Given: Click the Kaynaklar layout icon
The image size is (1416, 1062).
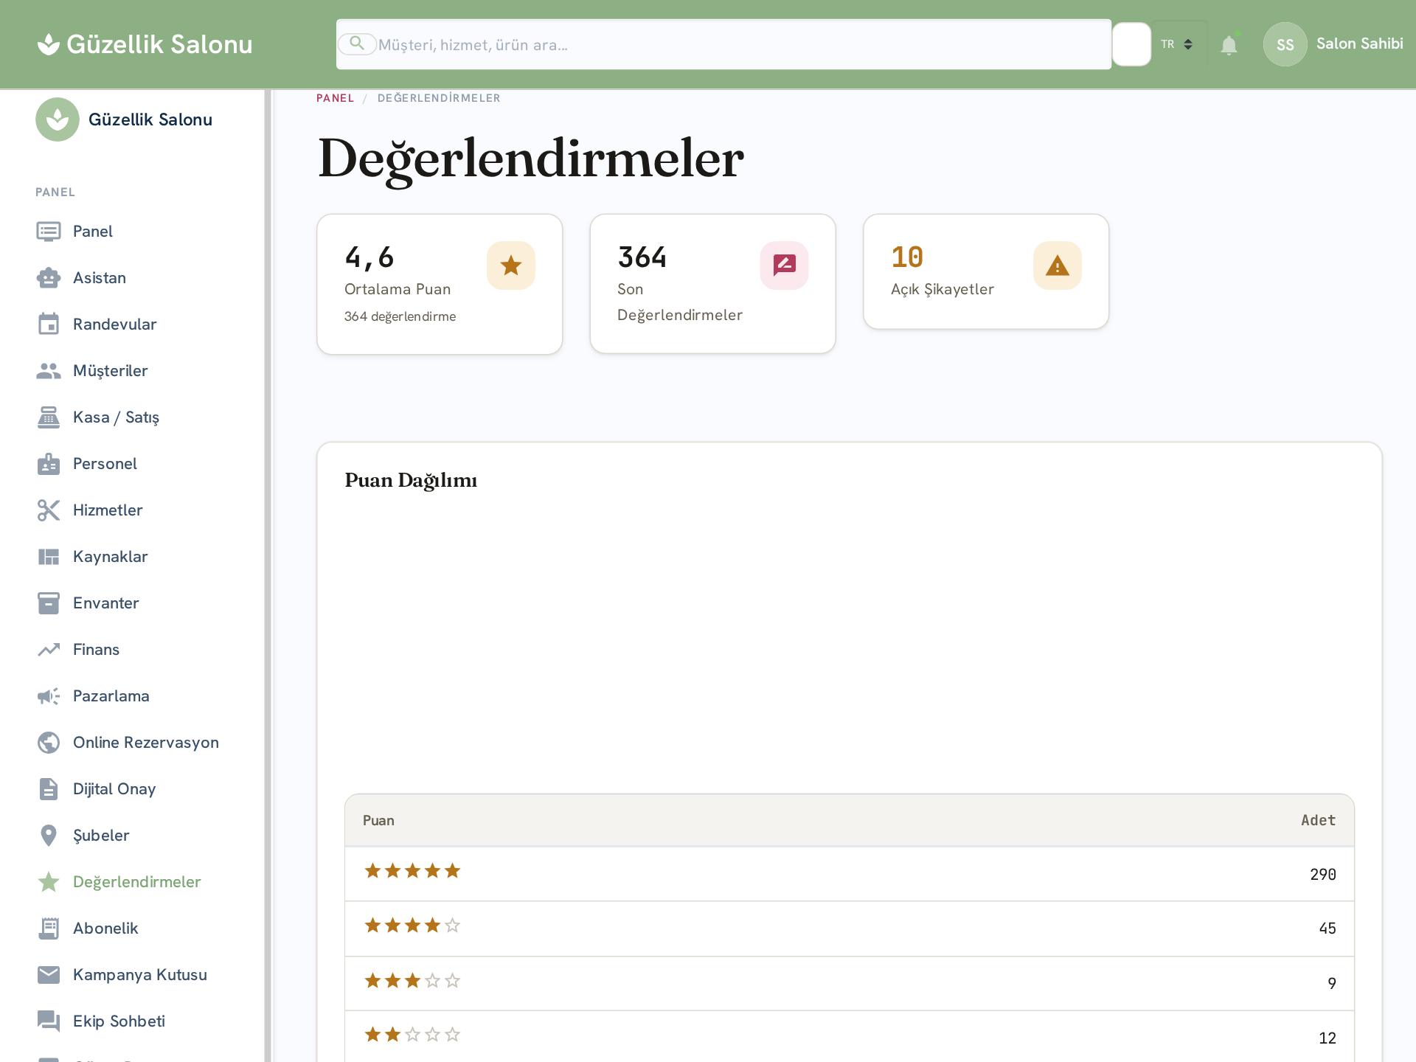Looking at the screenshot, I should click(x=49, y=557).
